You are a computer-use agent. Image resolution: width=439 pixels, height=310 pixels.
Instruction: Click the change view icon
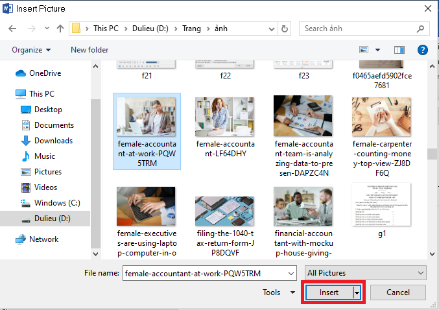[x=364, y=50]
